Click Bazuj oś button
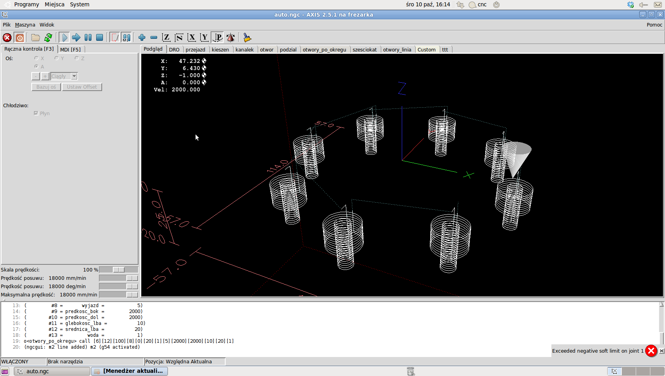 point(46,87)
